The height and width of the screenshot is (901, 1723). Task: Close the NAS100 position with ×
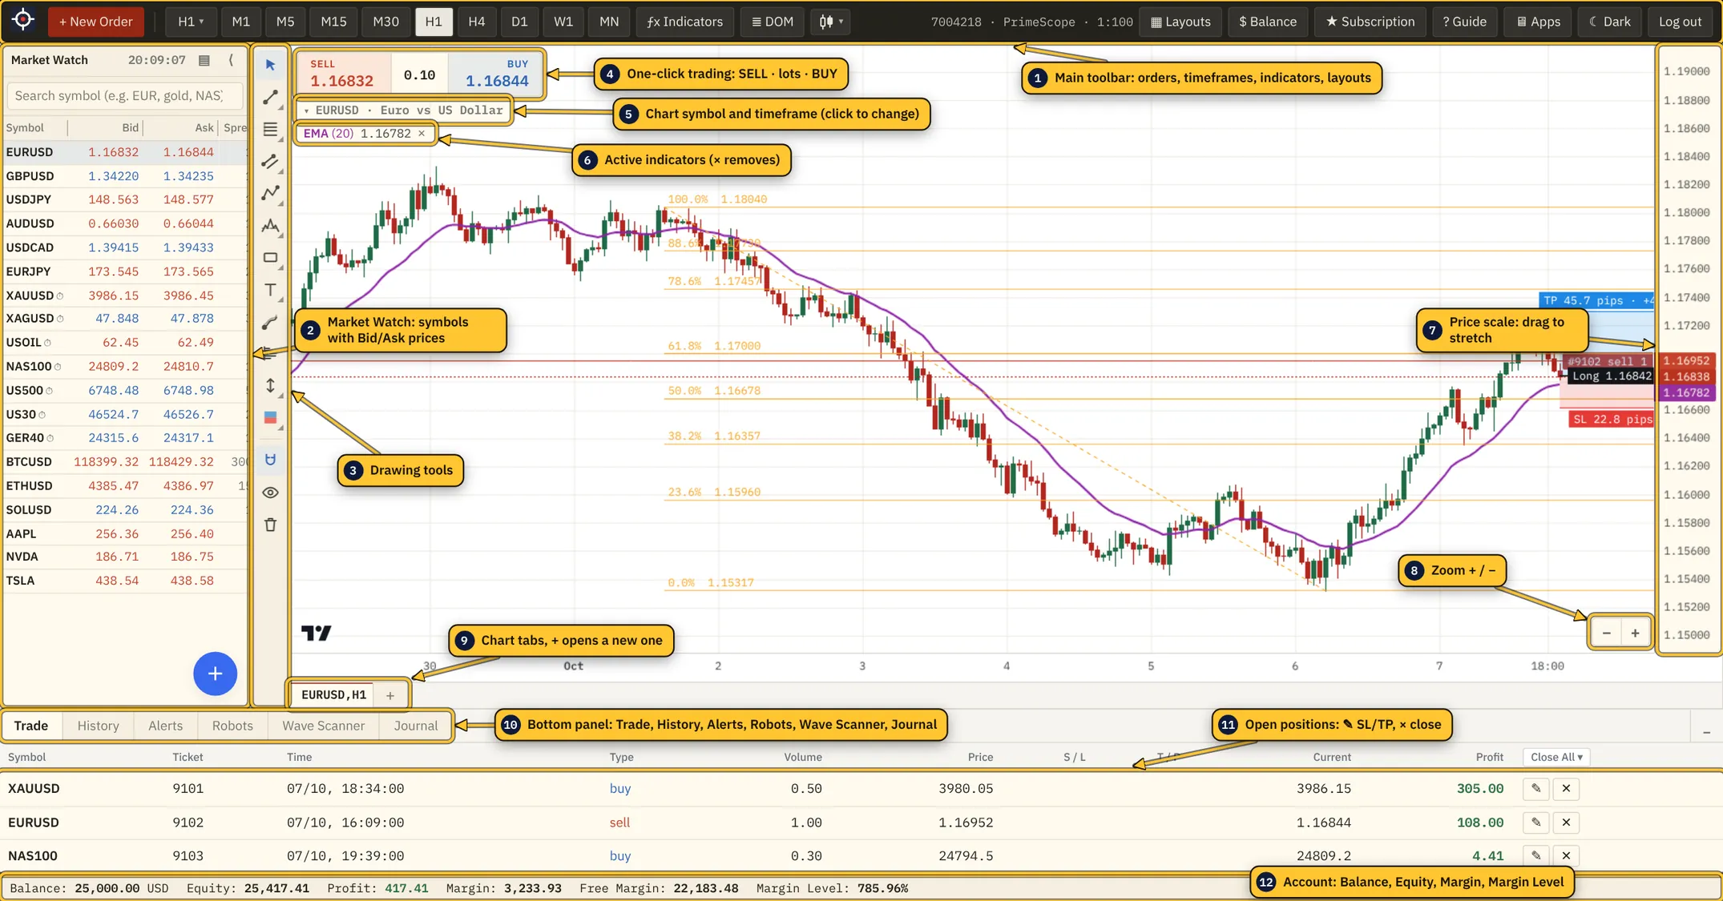(1566, 855)
